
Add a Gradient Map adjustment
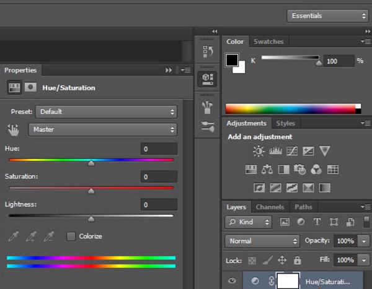324,188
